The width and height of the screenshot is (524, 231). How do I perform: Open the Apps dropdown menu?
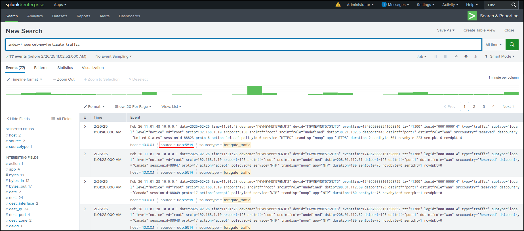(60, 5)
